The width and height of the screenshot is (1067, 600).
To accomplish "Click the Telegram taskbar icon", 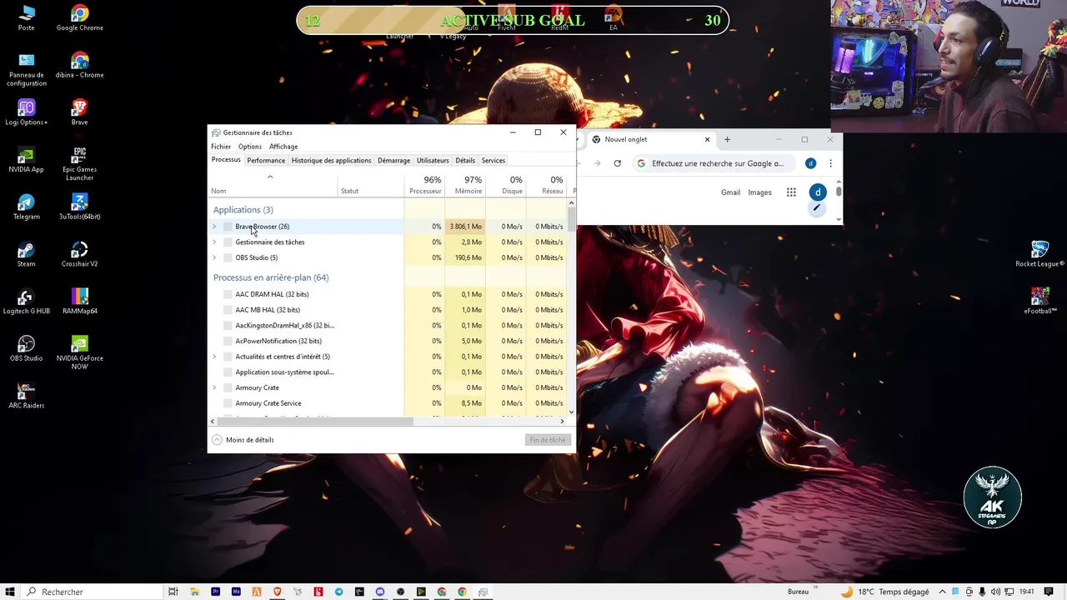I will [x=338, y=592].
